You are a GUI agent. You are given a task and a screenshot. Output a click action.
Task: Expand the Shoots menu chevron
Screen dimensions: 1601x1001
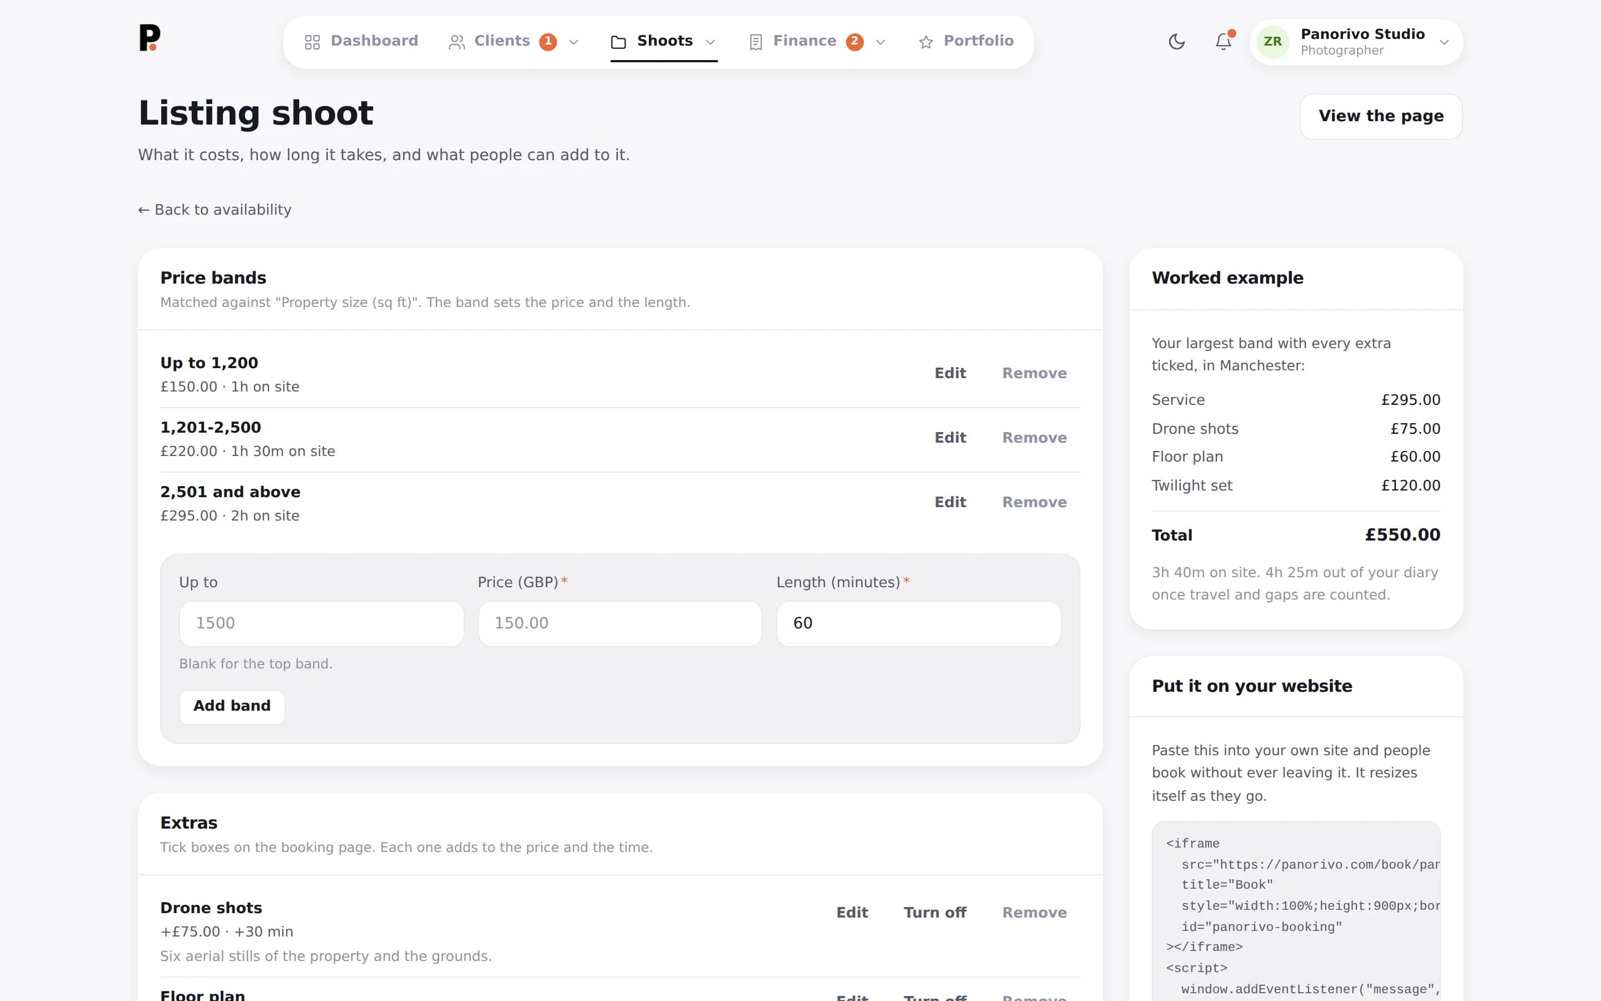[710, 42]
